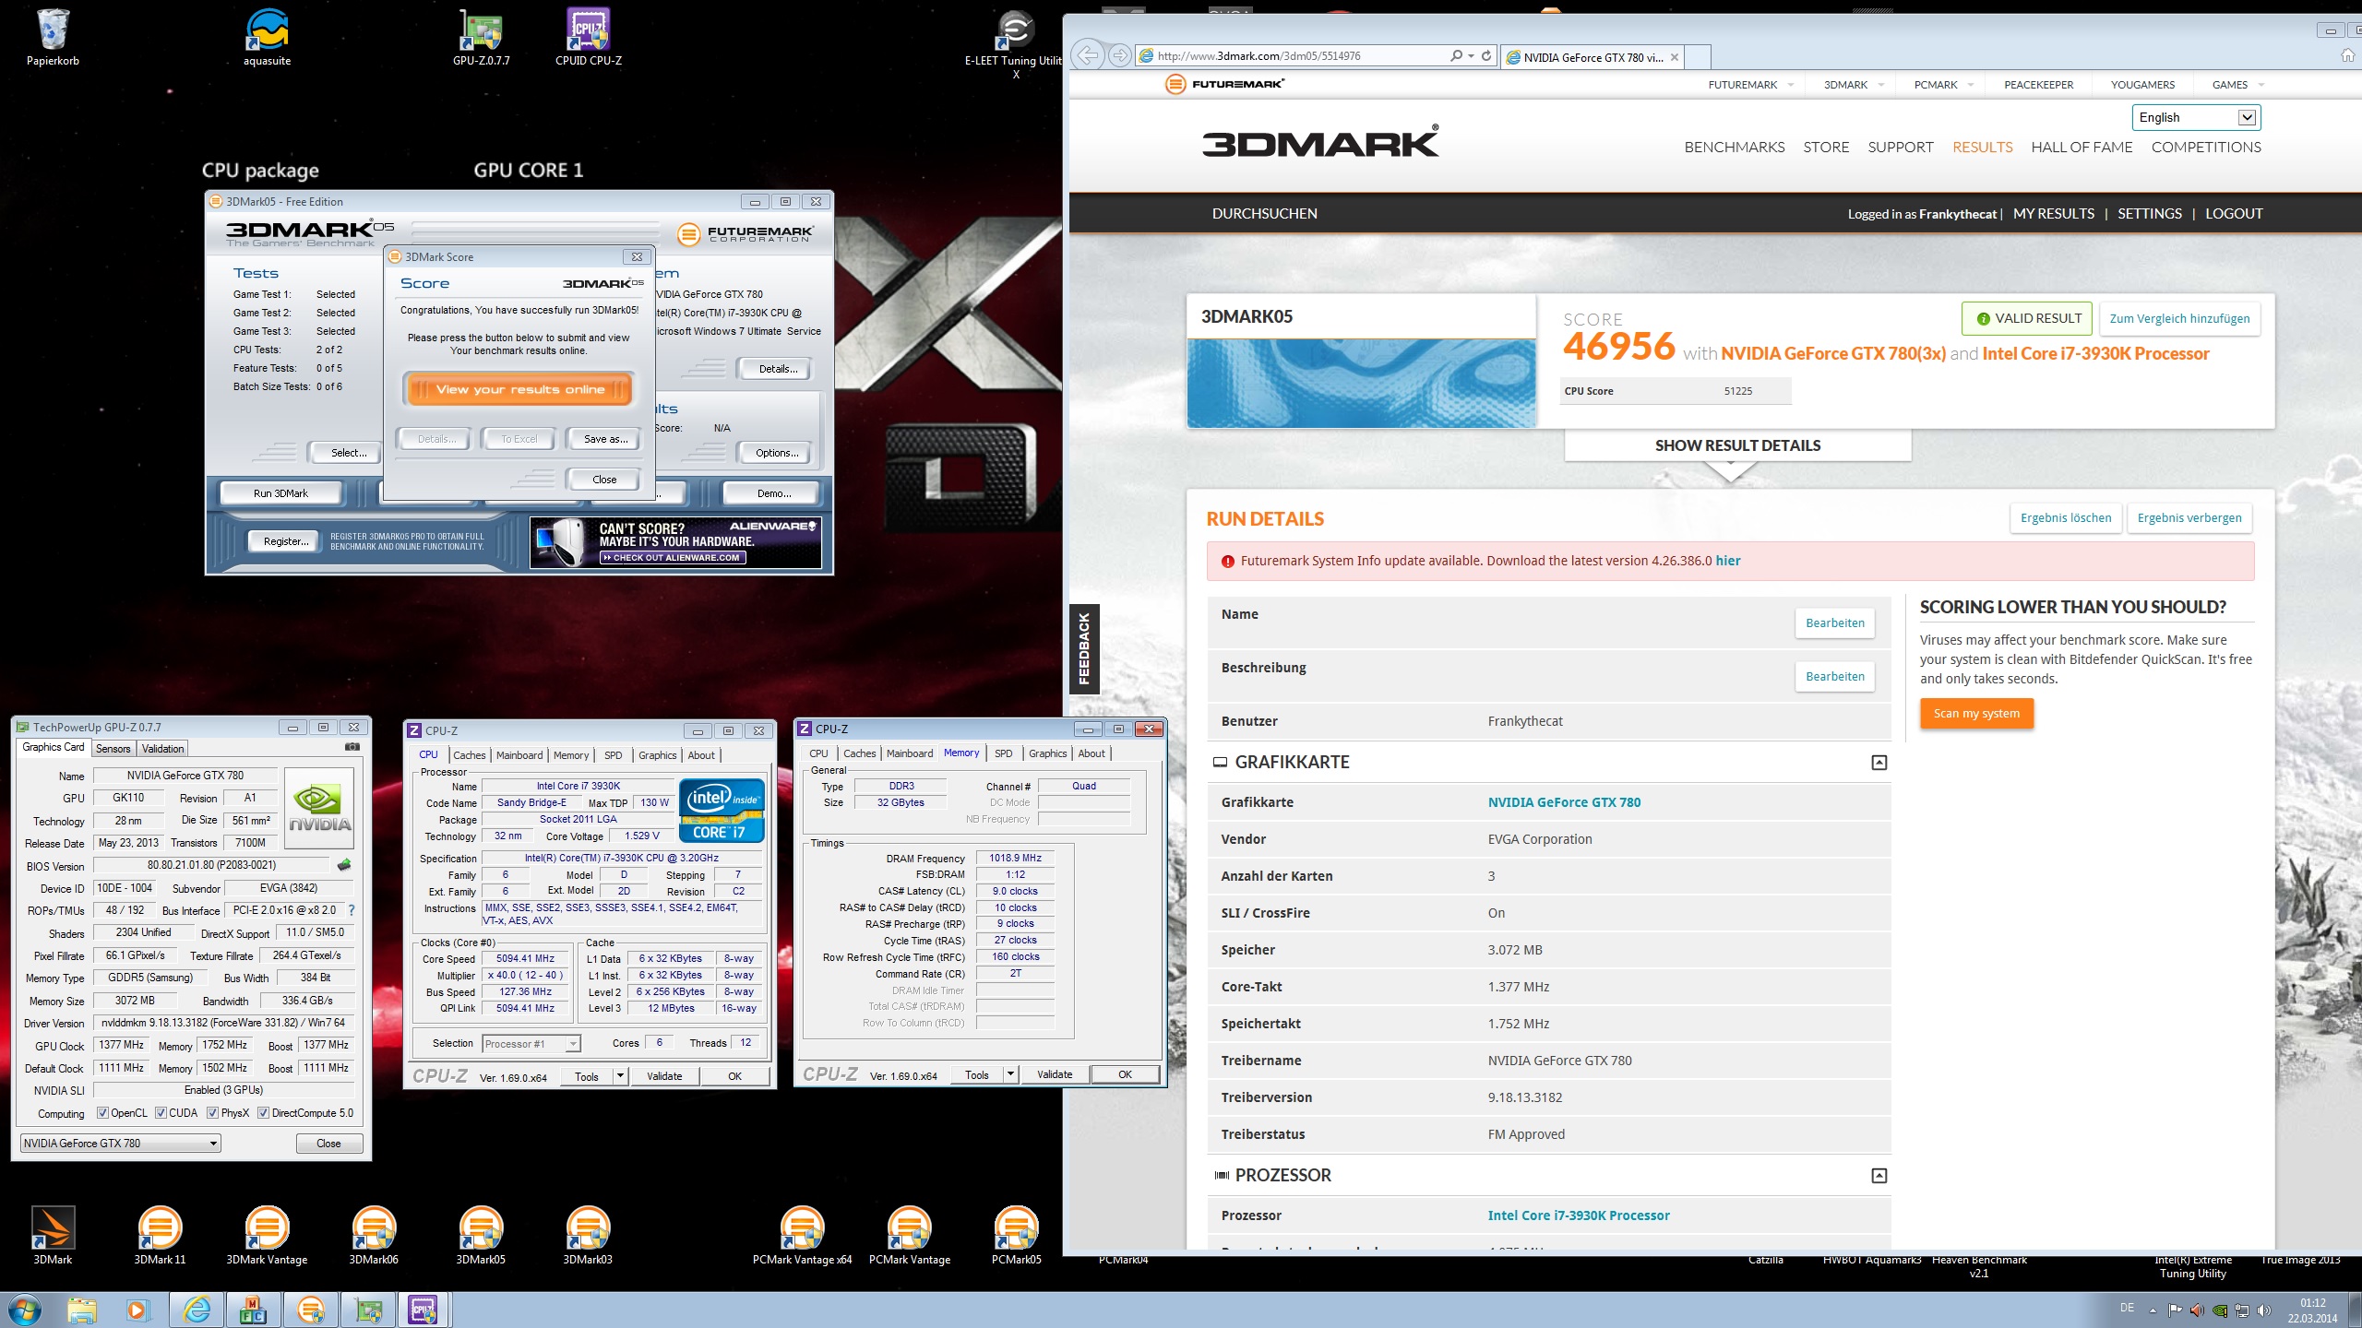
Task: Open Internet Explorer from the taskbar
Action: pos(197,1310)
